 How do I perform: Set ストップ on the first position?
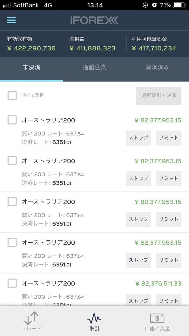coord(139,138)
